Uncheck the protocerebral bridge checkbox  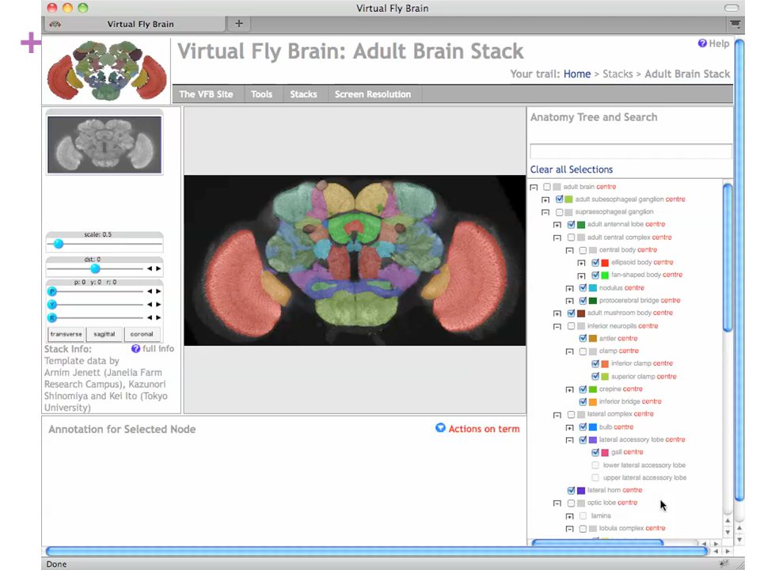[x=583, y=301]
